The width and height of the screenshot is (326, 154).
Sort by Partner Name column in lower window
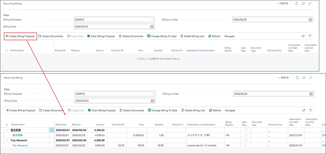pos(18,125)
